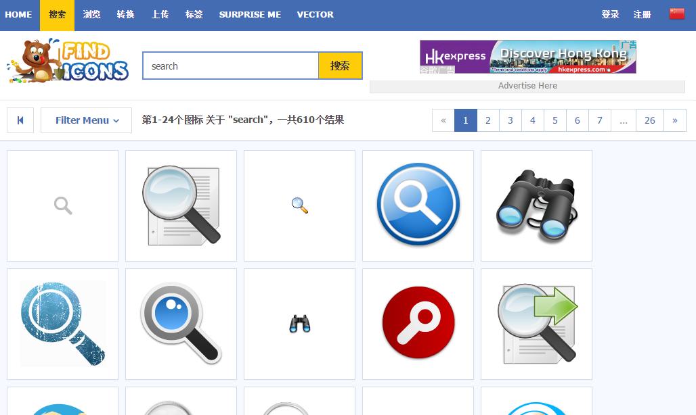Click the 登录 login link

pos(610,15)
